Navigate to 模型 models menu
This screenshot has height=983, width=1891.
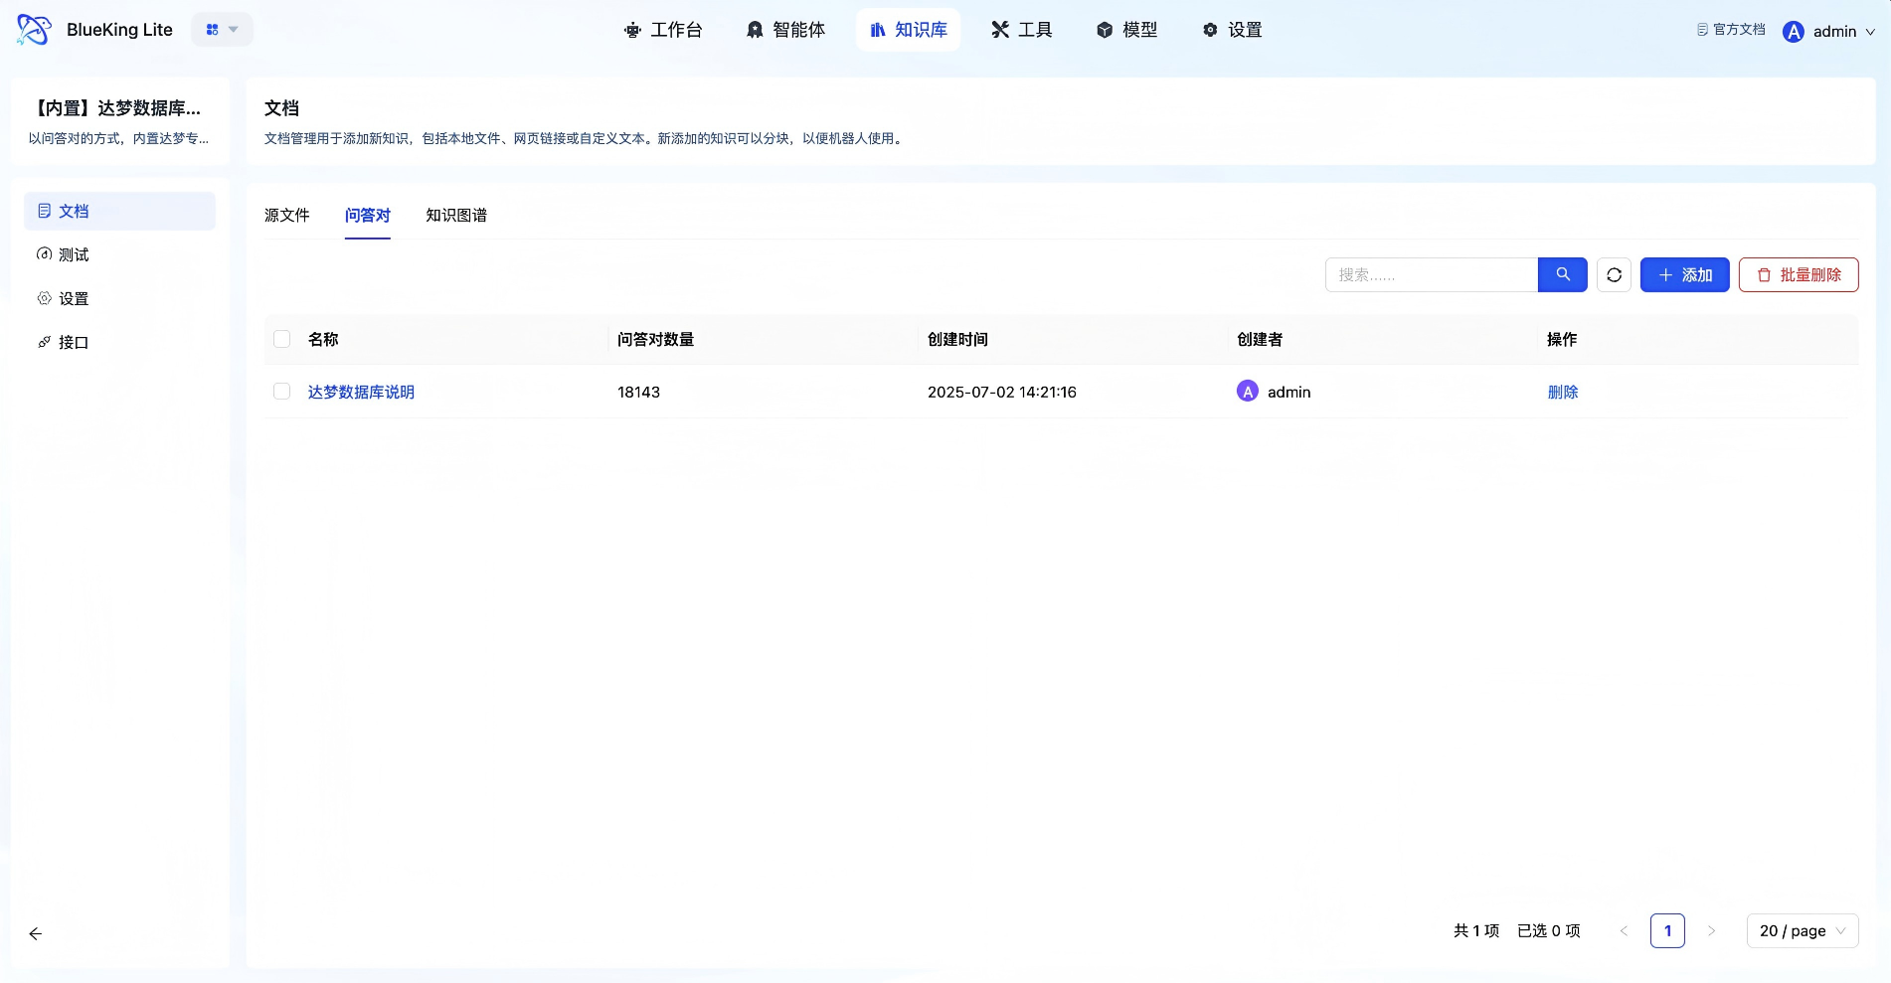1126,30
